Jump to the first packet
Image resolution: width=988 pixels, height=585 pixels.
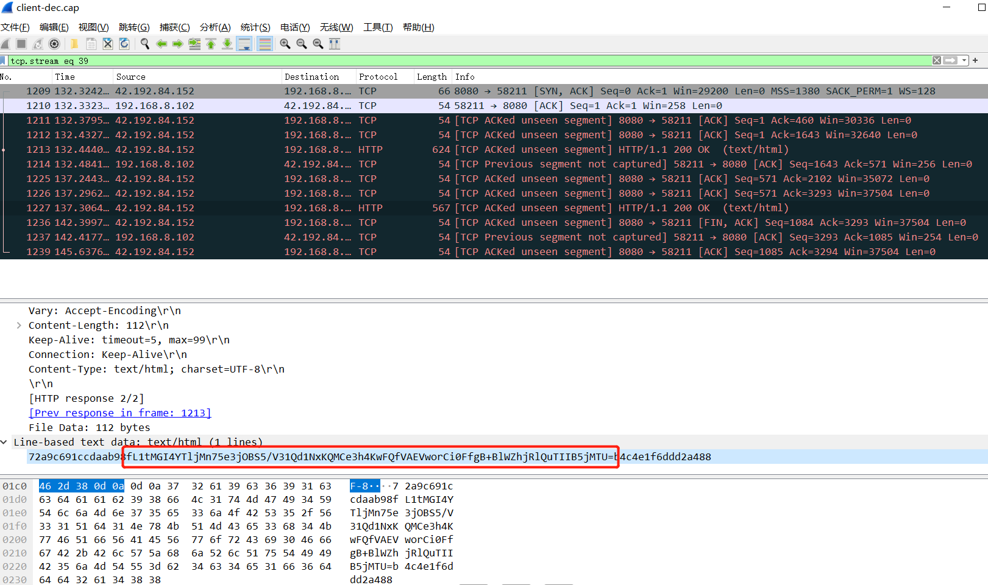click(211, 44)
